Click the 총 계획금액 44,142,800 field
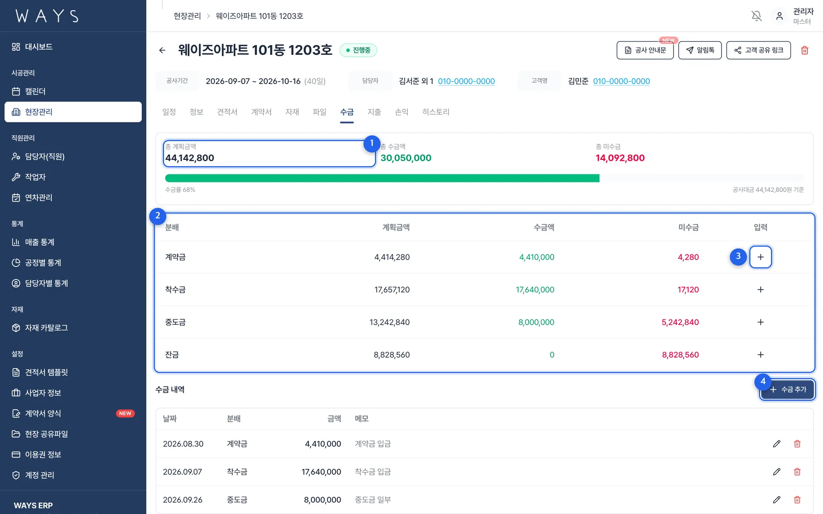Image resolution: width=823 pixels, height=514 pixels. click(269, 154)
